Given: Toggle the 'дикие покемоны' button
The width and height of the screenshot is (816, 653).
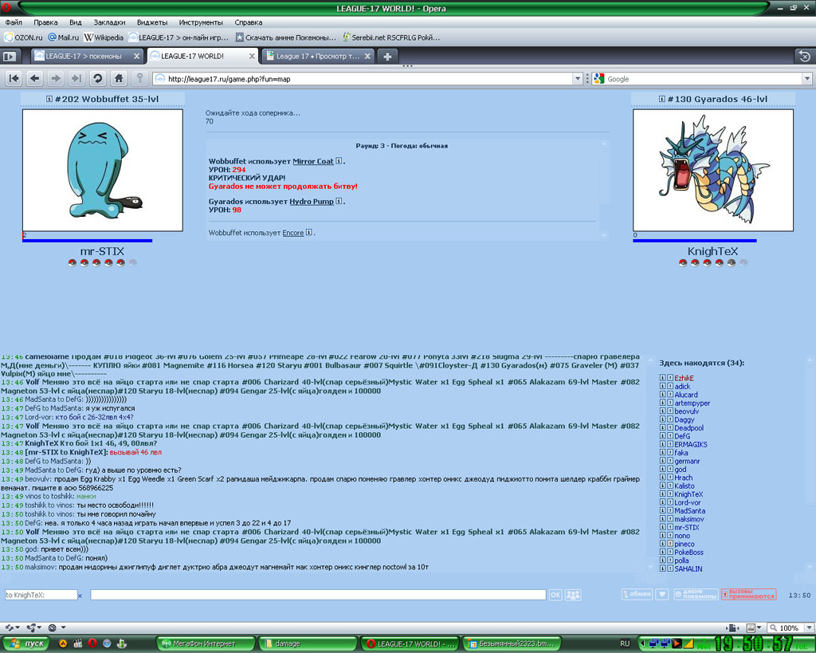Looking at the screenshot, I should click(695, 594).
